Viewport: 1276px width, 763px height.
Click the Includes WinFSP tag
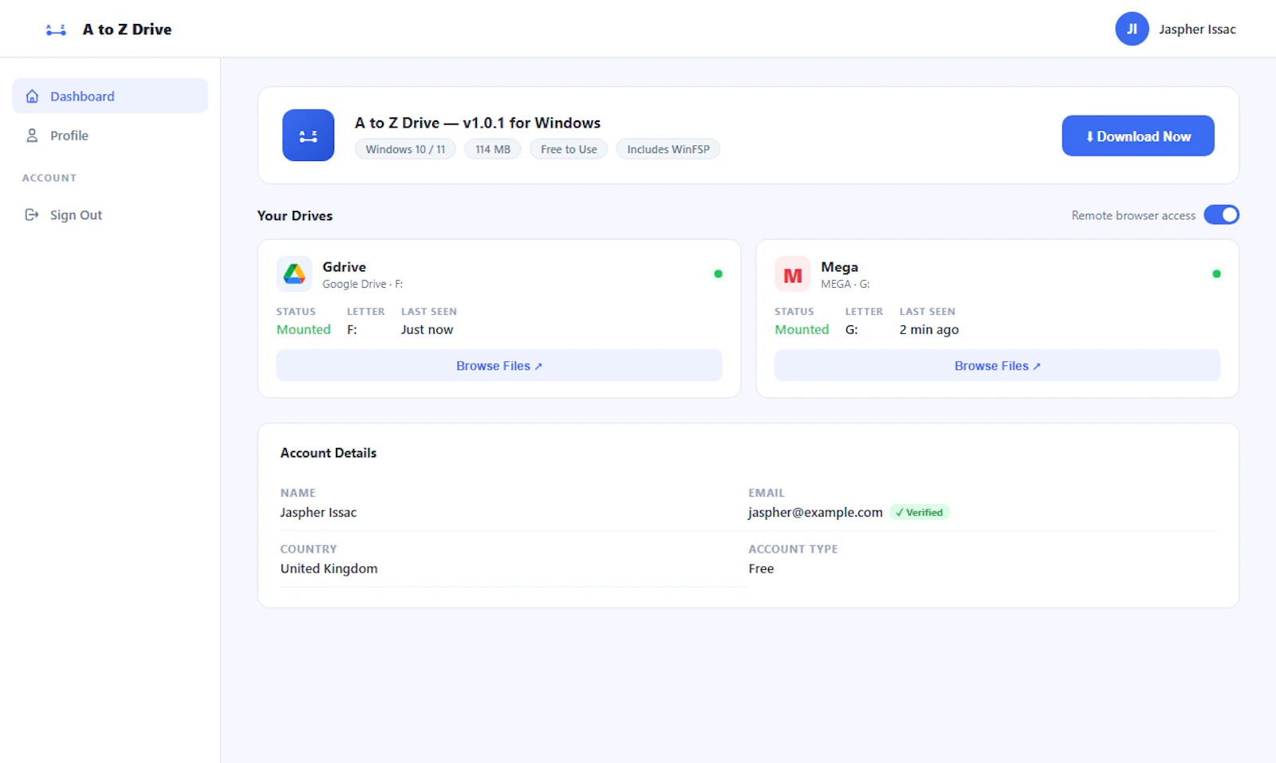click(668, 149)
